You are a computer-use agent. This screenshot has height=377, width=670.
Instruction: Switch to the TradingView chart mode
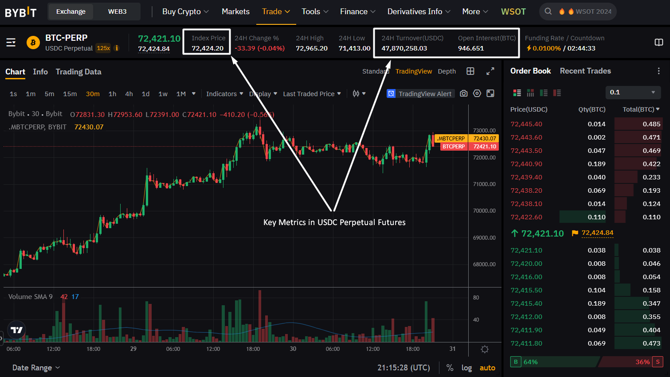click(x=414, y=71)
